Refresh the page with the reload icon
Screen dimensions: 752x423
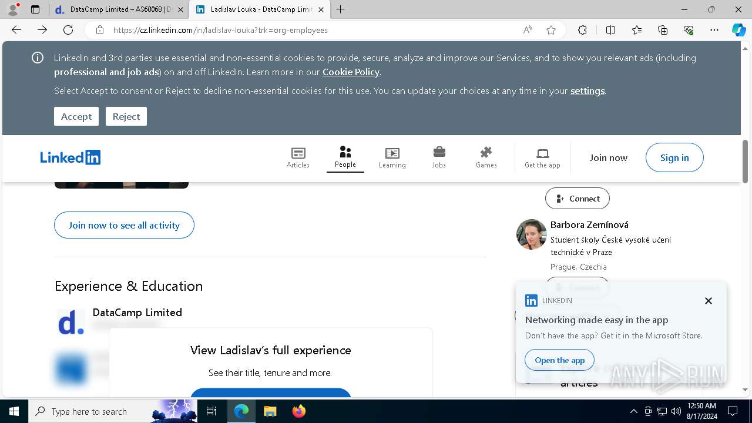pyautogui.click(x=68, y=30)
